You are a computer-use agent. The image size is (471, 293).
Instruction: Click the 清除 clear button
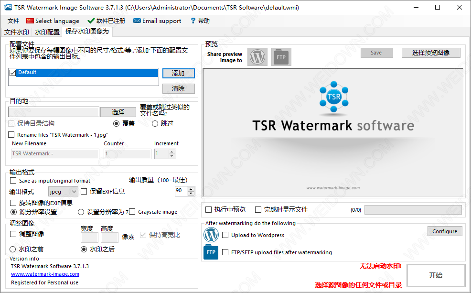(179, 88)
